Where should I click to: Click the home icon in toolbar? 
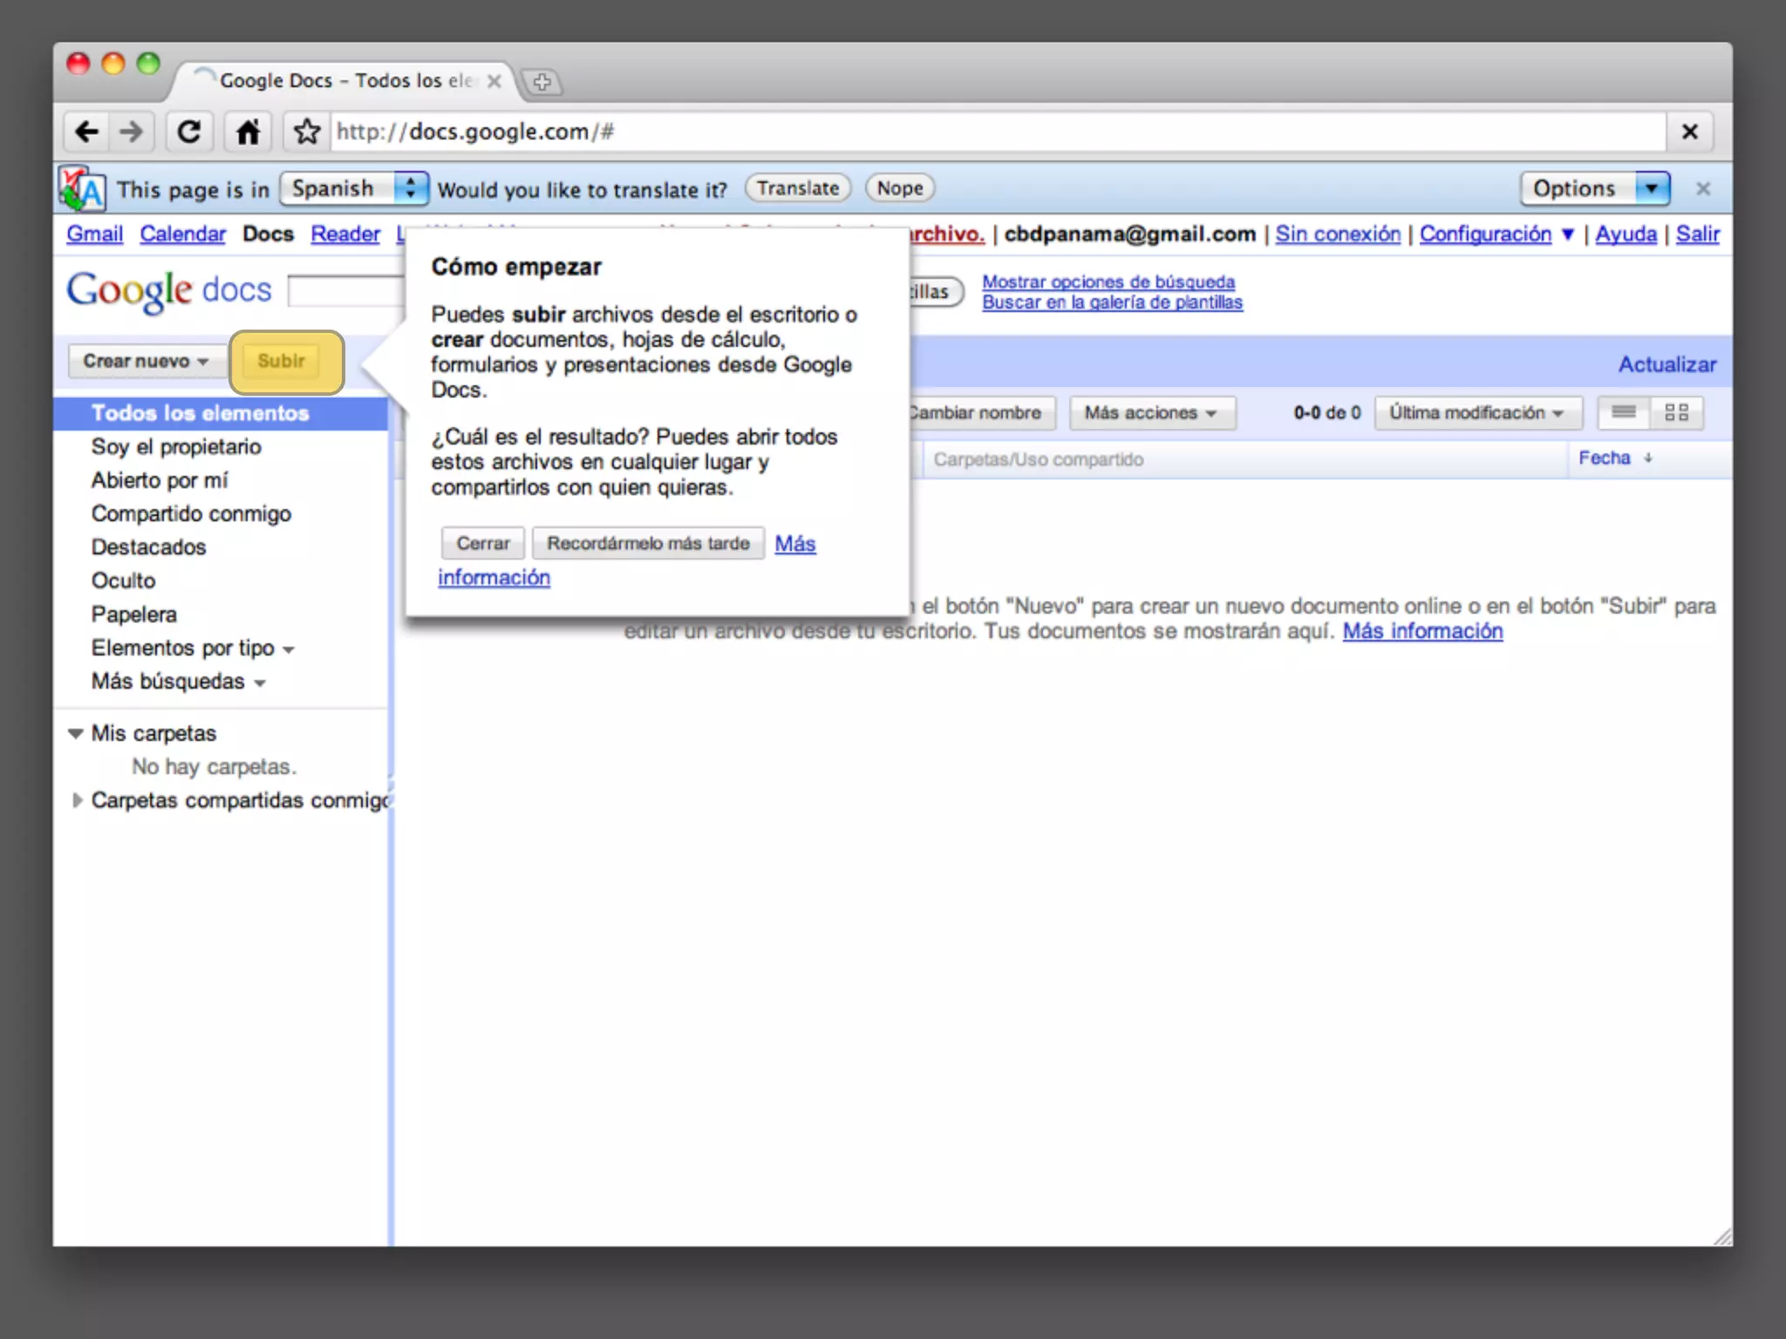(249, 132)
